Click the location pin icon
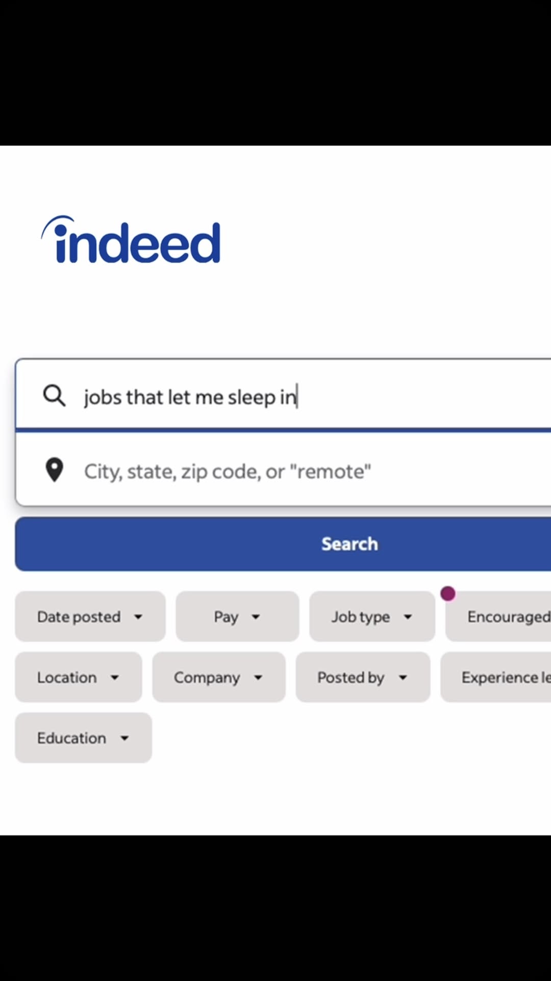This screenshot has width=551, height=981. [x=54, y=470]
